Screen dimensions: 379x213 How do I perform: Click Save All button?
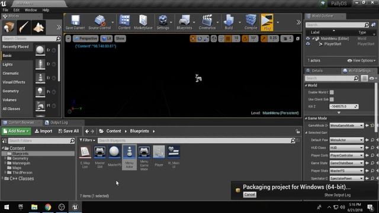69,131
